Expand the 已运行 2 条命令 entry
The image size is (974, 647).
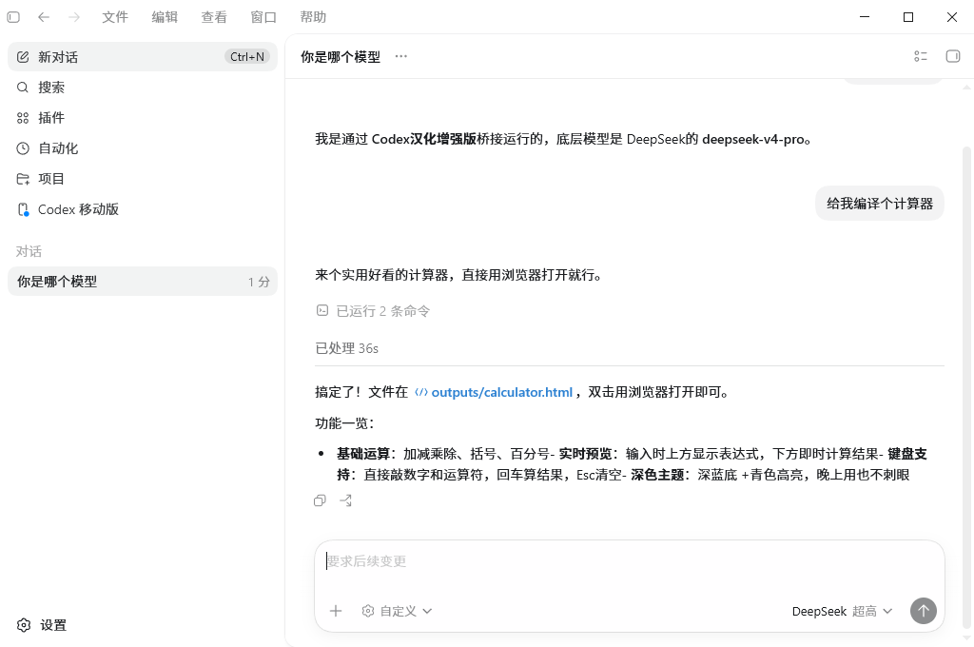(x=373, y=311)
